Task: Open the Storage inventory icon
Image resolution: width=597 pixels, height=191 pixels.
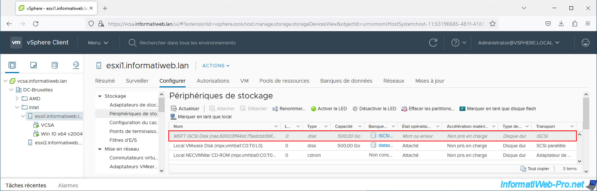Action: 54,65
